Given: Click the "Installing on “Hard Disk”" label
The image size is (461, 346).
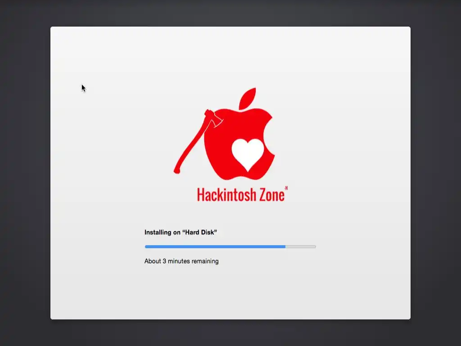Looking at the screenshot, I should (181, 232).
